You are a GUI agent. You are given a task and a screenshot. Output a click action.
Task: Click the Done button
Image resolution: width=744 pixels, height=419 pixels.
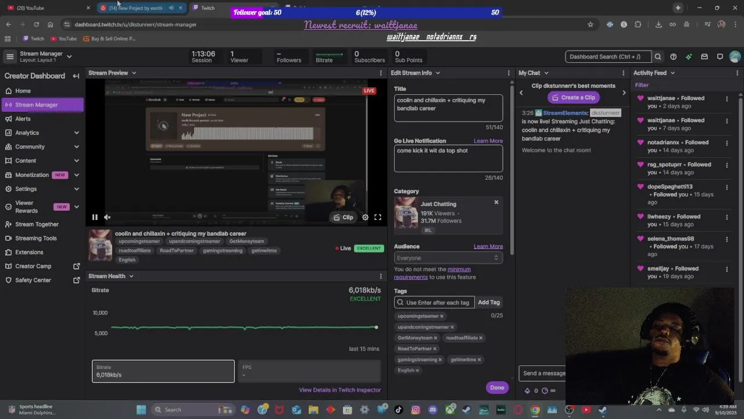point(497,388)
